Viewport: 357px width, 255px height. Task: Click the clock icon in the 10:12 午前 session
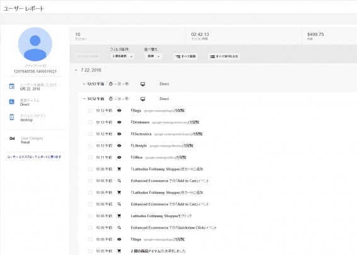(111, 99)
